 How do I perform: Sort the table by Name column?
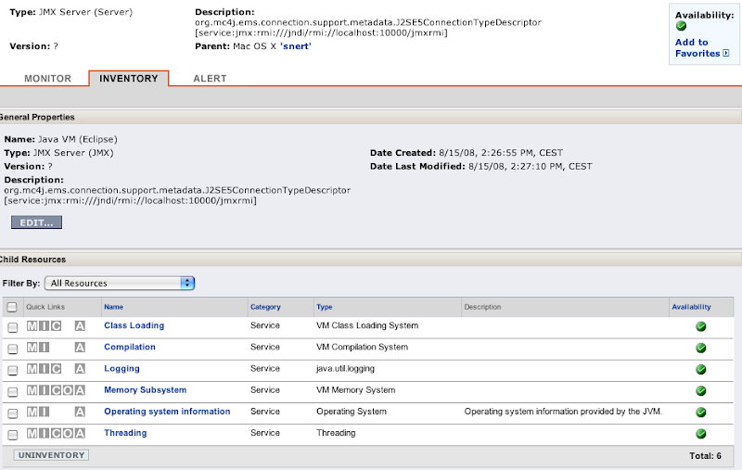point(113,307)
